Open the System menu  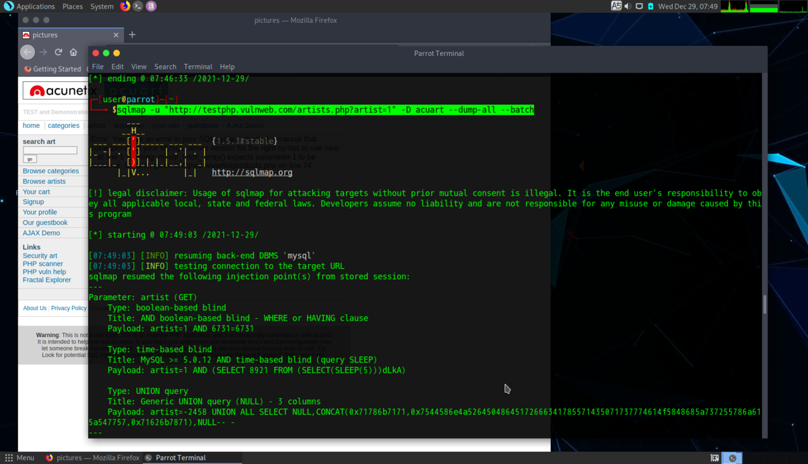click(102, 6)
